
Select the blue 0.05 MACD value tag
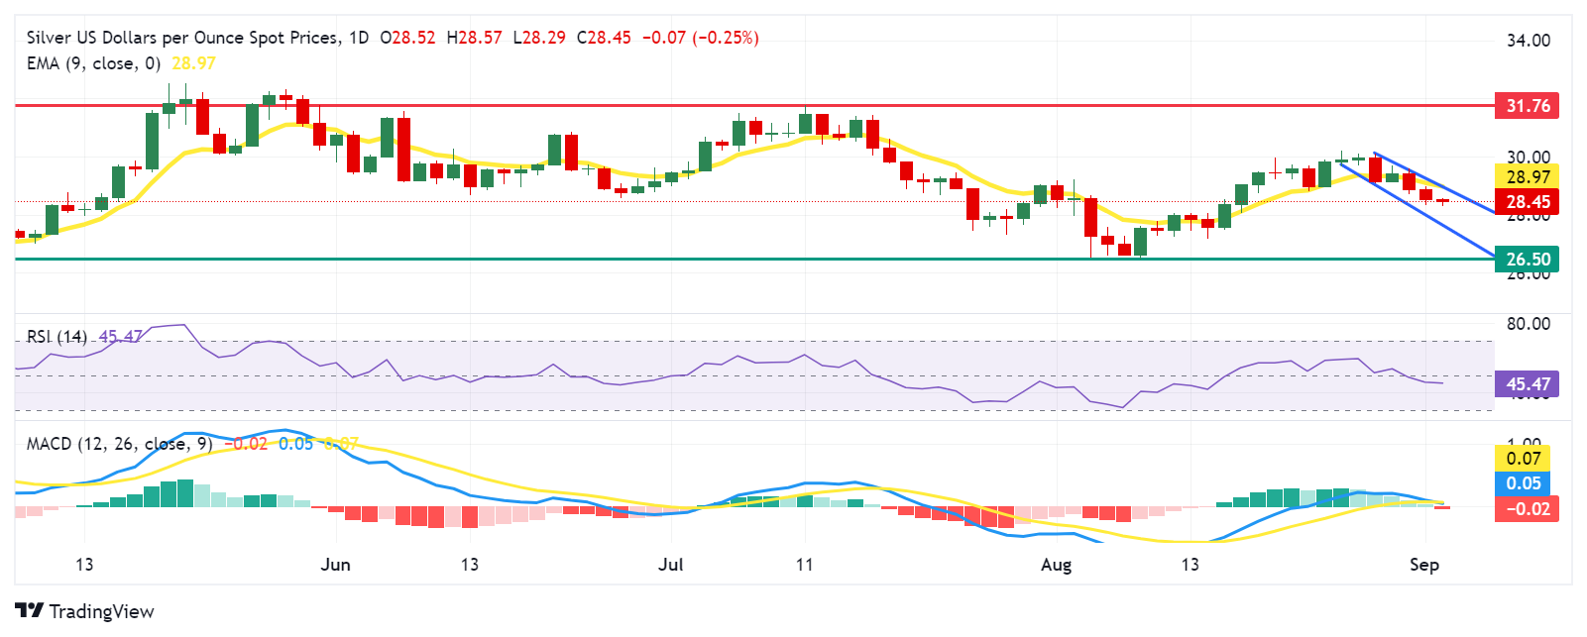tap(1523, 483)
